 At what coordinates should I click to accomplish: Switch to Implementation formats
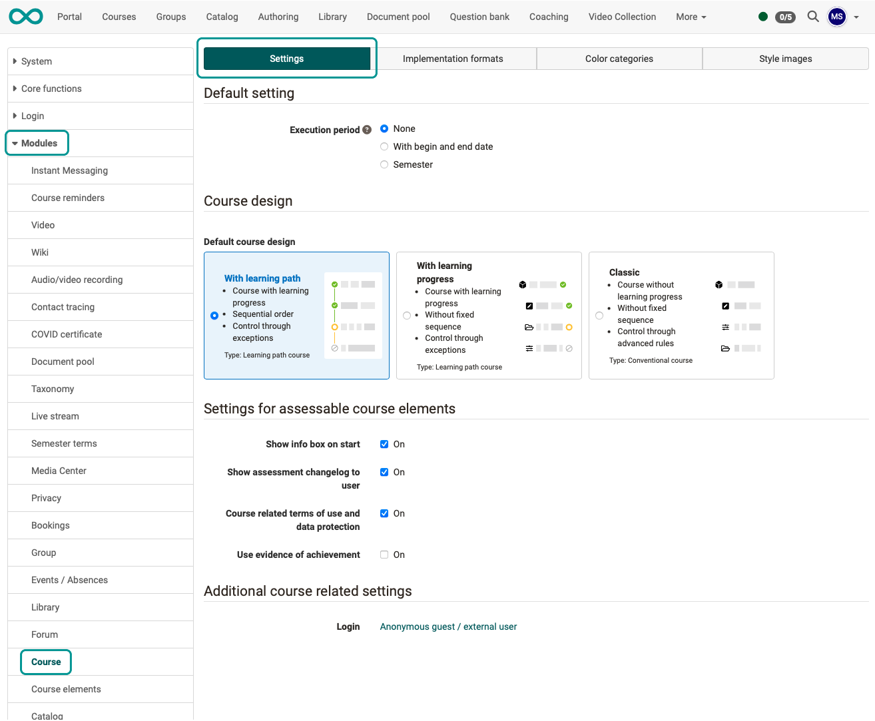452,59
